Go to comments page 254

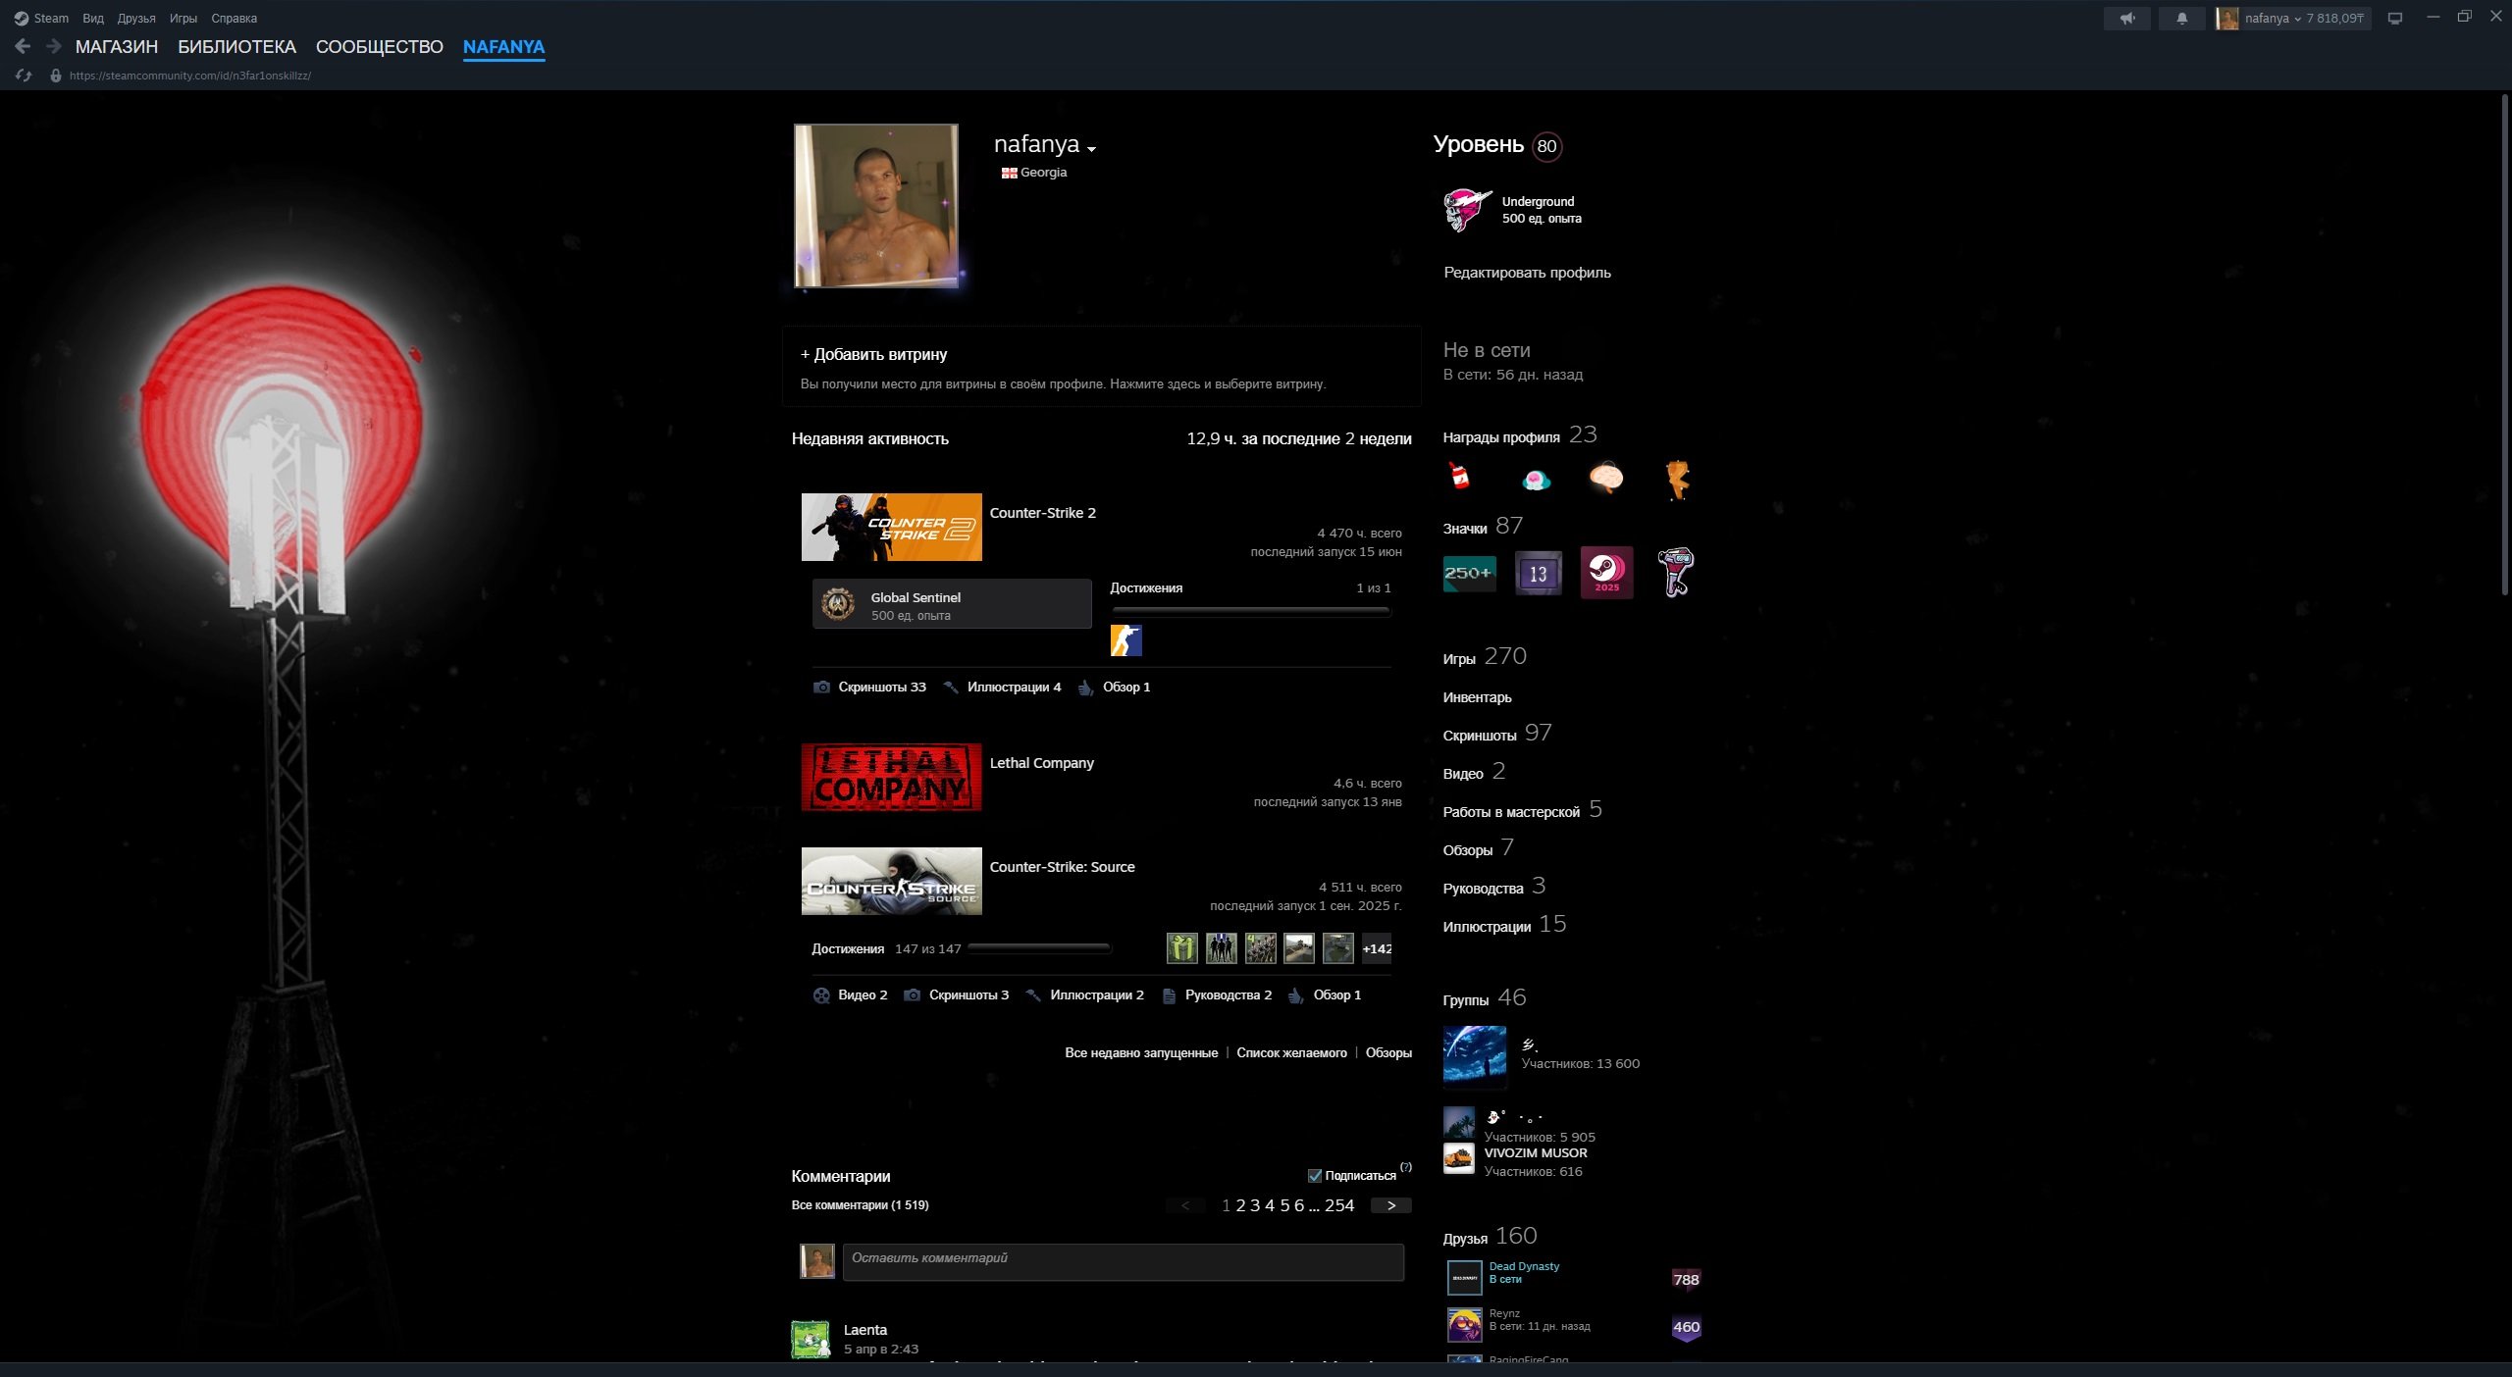(x=1339, y=1205)
